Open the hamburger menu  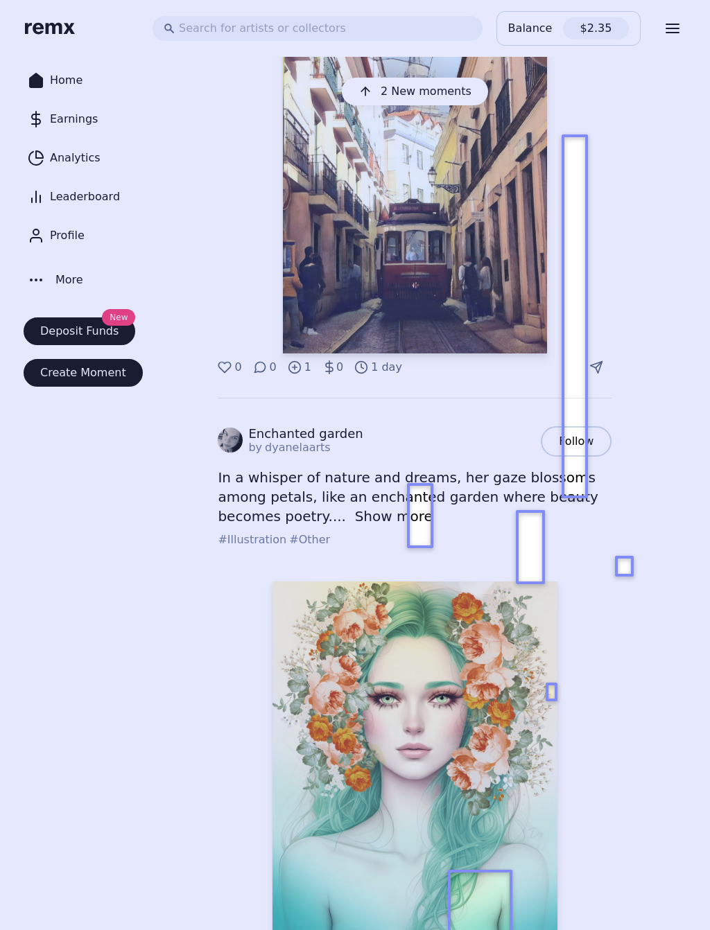tap(673, 28)
